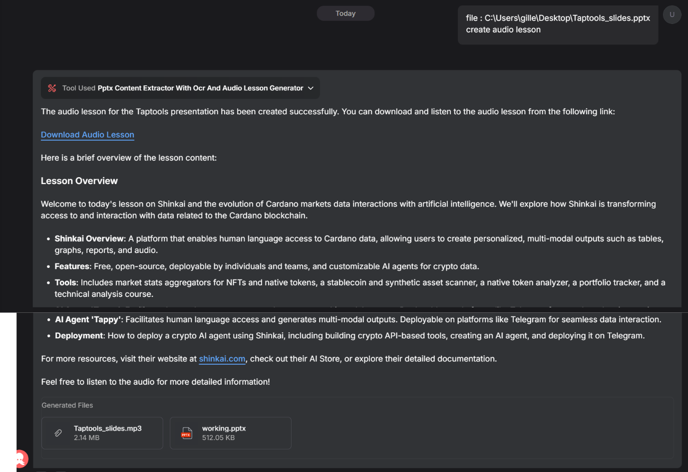
Task: Open the Taptools_slides.mp3 generated file
Action: coord(107,429)
